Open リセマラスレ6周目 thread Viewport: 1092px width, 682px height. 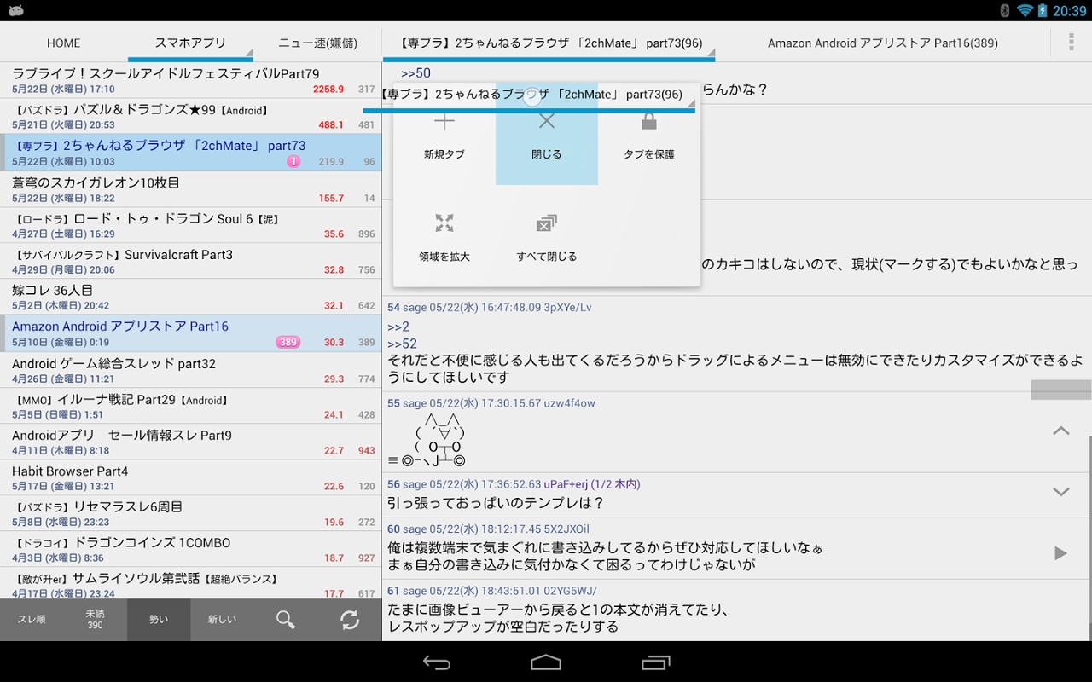click(x=190, y=513)
